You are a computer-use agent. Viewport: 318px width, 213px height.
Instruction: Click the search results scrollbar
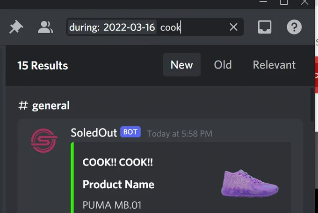(312, 104)
